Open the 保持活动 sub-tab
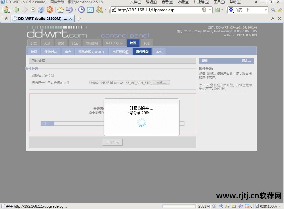284x209 pixels. [51, 52]
